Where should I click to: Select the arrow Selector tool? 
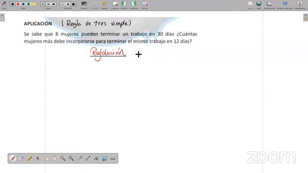point(38,159)
